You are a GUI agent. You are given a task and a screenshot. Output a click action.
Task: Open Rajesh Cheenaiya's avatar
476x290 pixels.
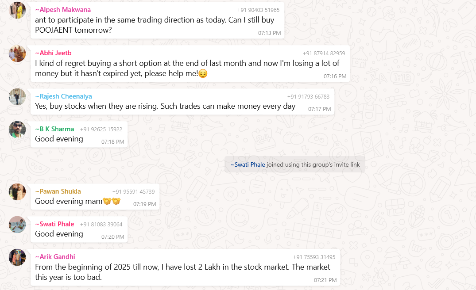[x=17, y=97]
